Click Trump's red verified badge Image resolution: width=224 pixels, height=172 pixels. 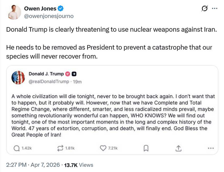click(x=68, y=74)
